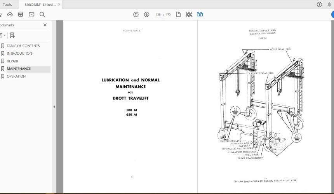Jump to REPAIR bookmark
This screenshot has height=194, width=334.
click(12, 61)
